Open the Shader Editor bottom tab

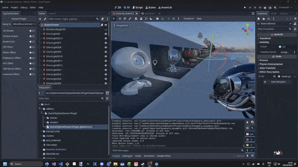pos(164,156)
